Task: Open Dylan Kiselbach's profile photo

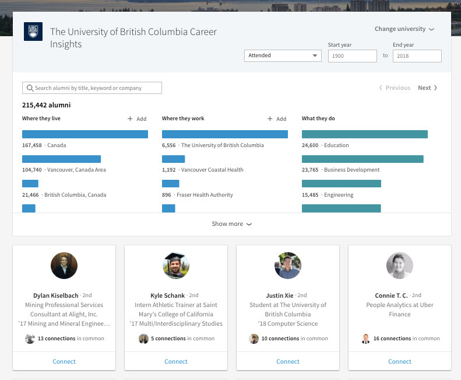Action: pos(64,266)
